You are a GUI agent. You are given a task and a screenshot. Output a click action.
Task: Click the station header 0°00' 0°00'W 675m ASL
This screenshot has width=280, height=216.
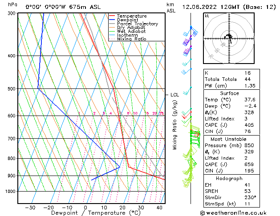coord(63,7)
